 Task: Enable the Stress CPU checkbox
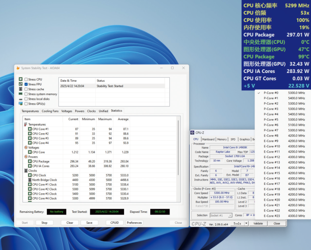(26, 79)
